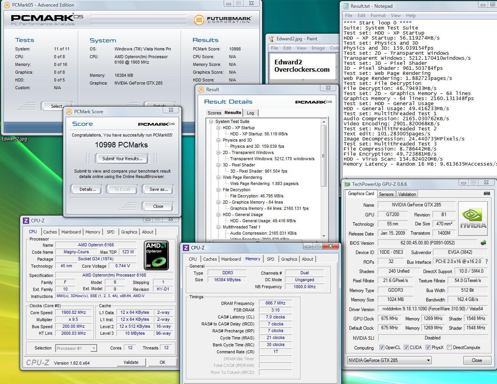Collapse the Web Page Rendering node

(219, 177)
